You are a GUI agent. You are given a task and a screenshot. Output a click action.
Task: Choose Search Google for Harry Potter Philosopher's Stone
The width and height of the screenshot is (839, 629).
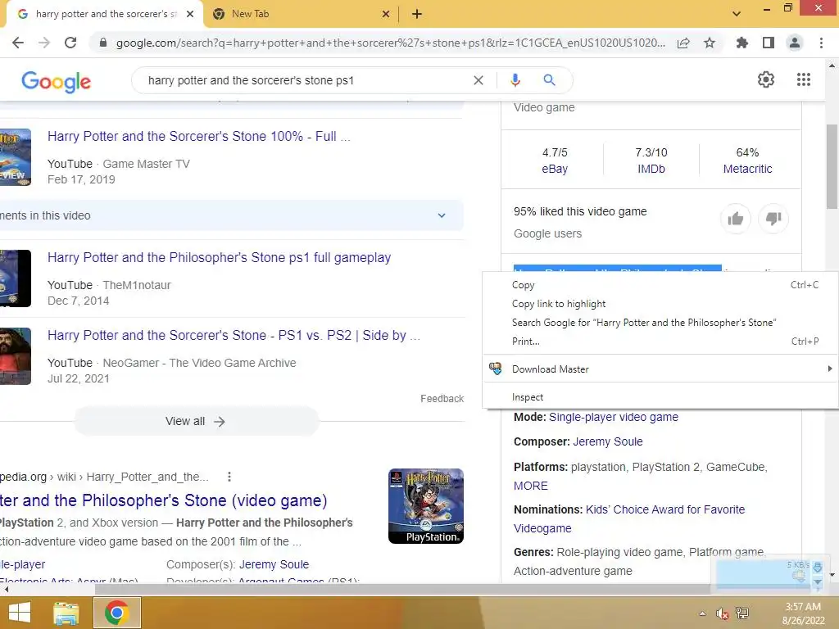coord(660,323)
